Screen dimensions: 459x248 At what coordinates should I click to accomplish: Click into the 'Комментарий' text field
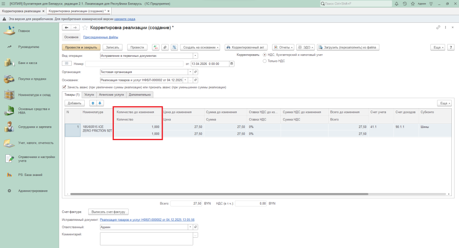pyautogui.click(x=146, y=239)
